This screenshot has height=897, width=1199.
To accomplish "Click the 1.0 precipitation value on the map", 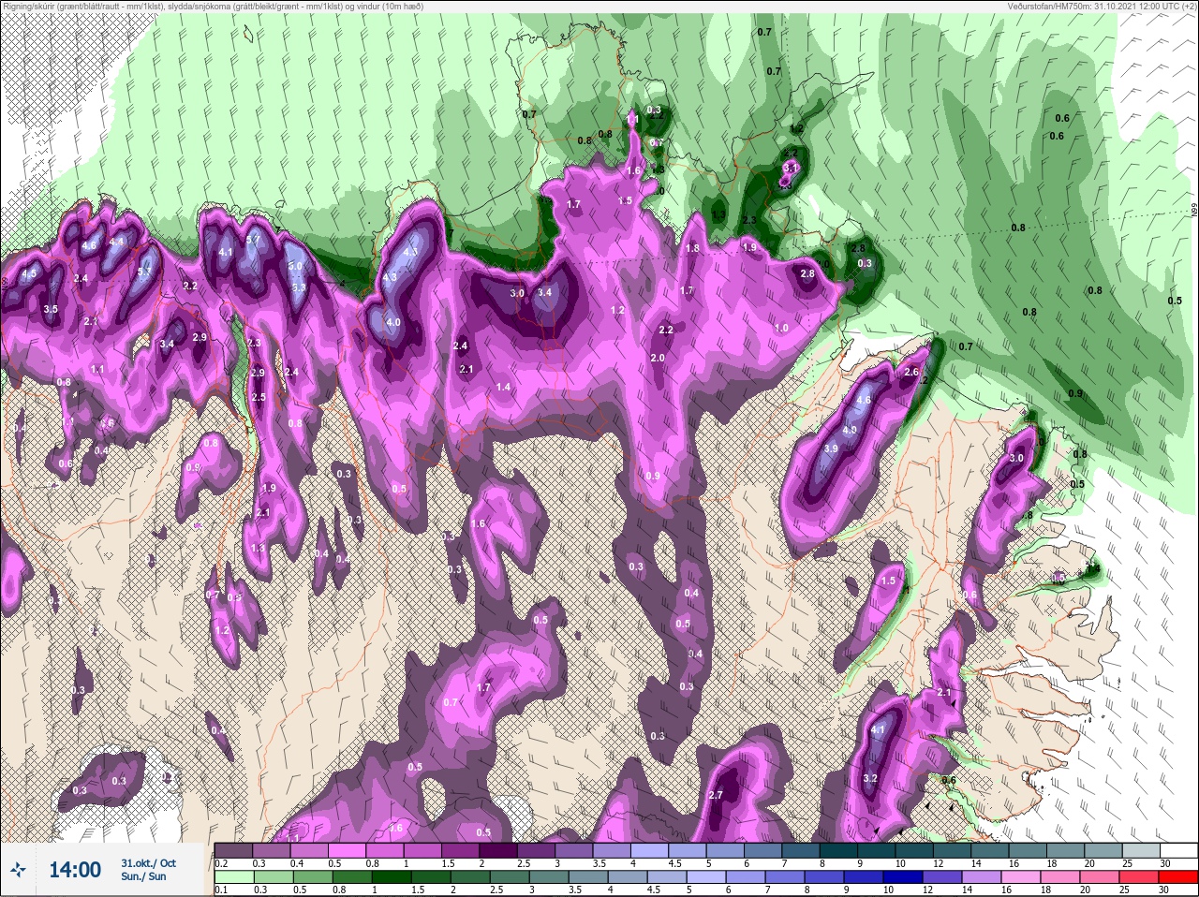I will [781, 328].
